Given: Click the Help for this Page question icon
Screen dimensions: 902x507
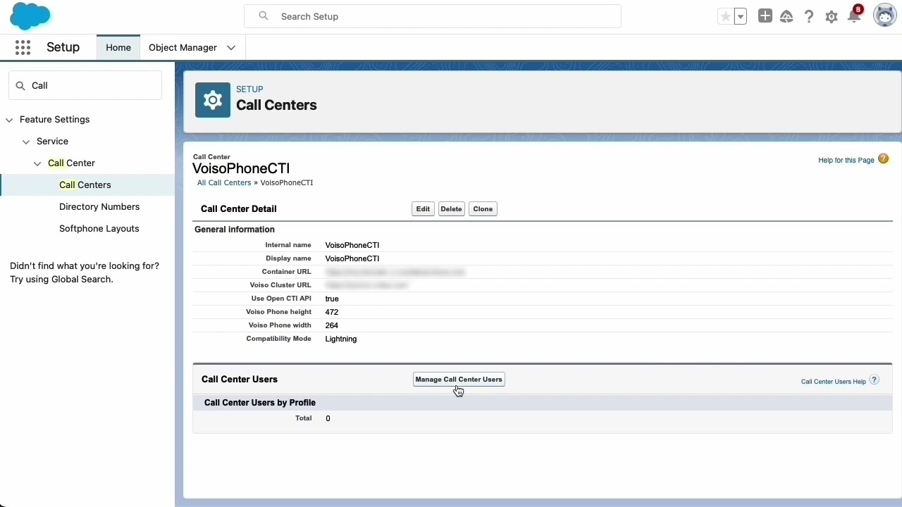Looking at the screenshot, I should [883, 159].
